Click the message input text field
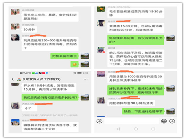 tap(132, 121)
